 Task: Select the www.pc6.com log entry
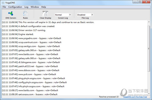pos(29,74)
